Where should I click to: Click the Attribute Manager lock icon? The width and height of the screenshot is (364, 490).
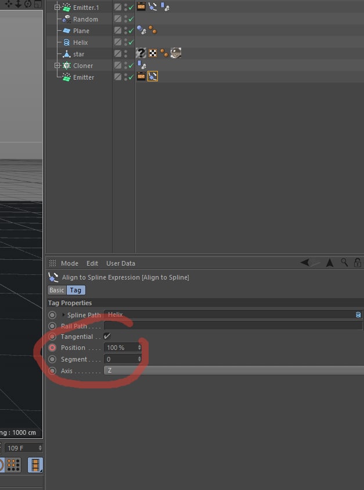click(x=358, y=263)
